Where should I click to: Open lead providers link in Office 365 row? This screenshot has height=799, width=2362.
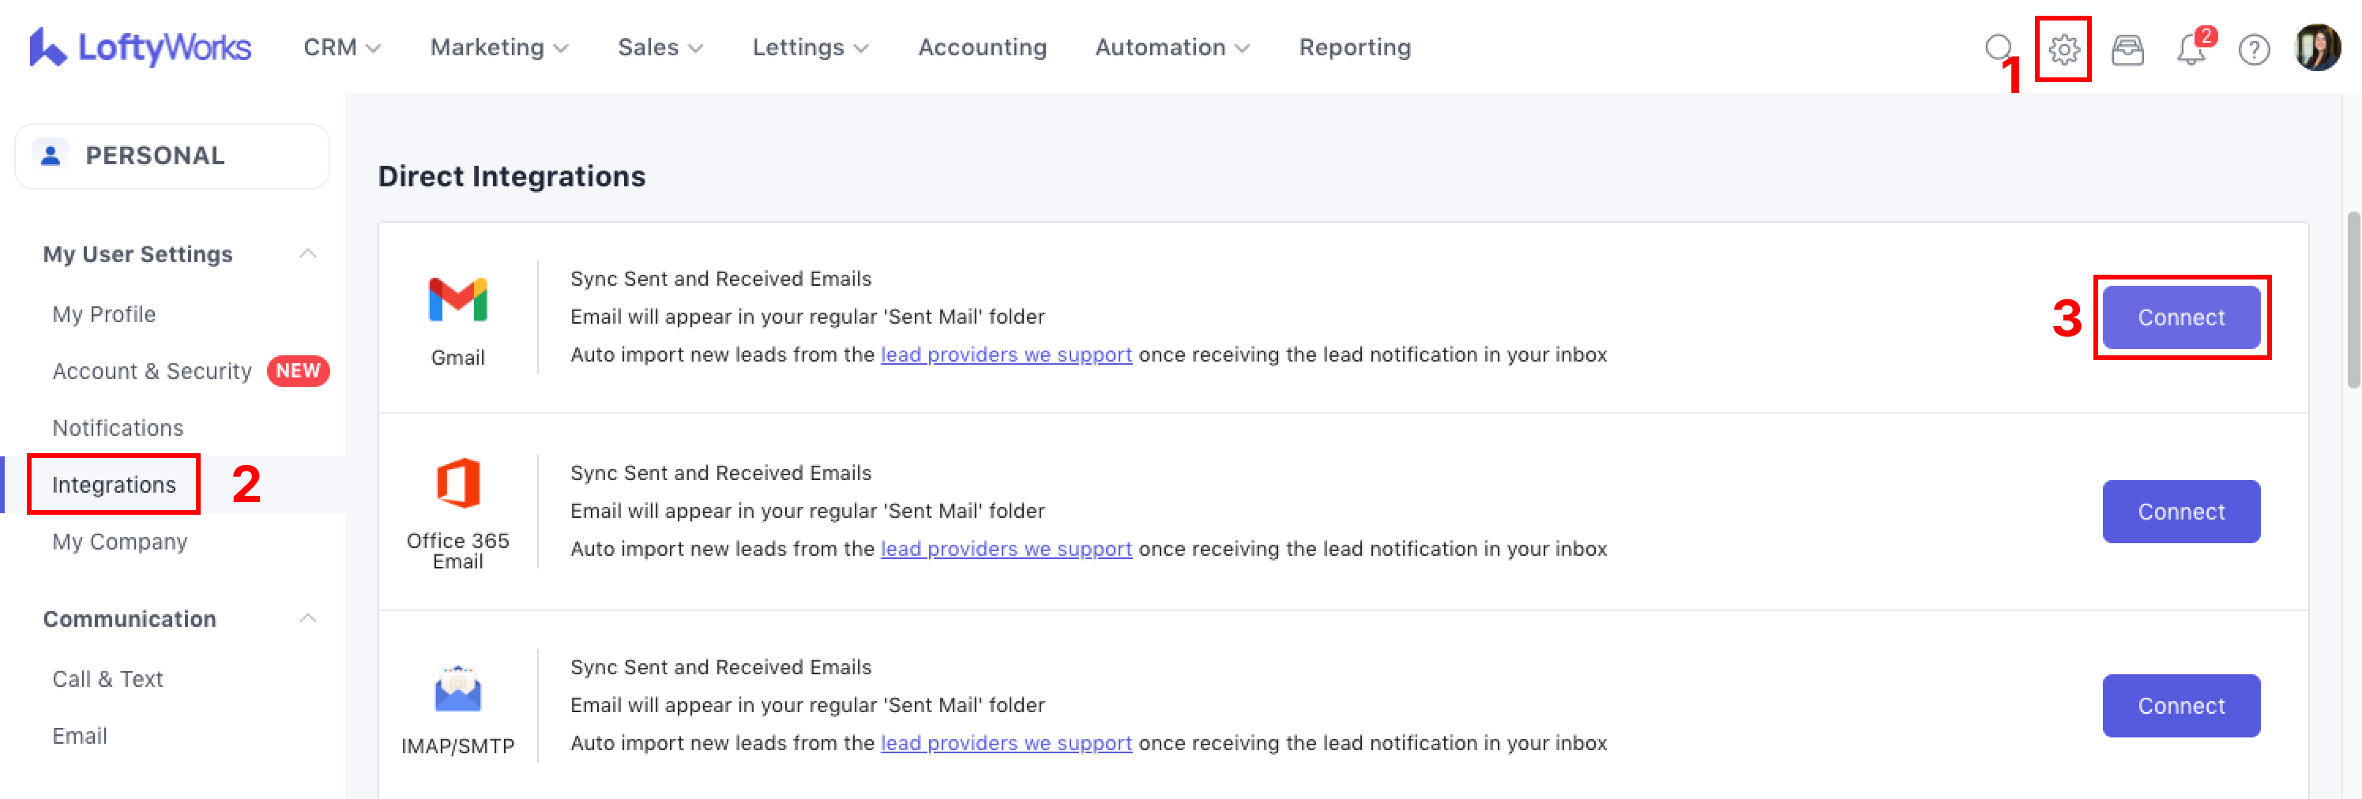[1006, 549]
